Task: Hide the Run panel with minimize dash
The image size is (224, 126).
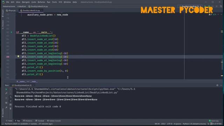Action: coord(221,85)
